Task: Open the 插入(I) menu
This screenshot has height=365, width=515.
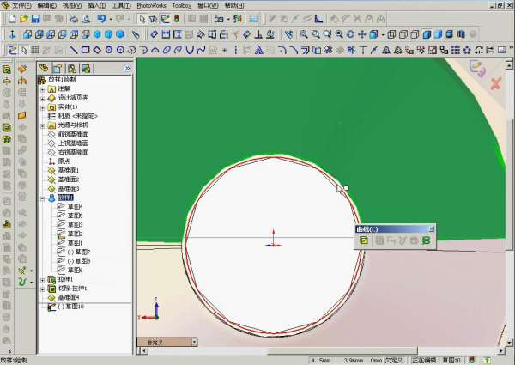Action: pyautogui.click(x=95, y=5)
